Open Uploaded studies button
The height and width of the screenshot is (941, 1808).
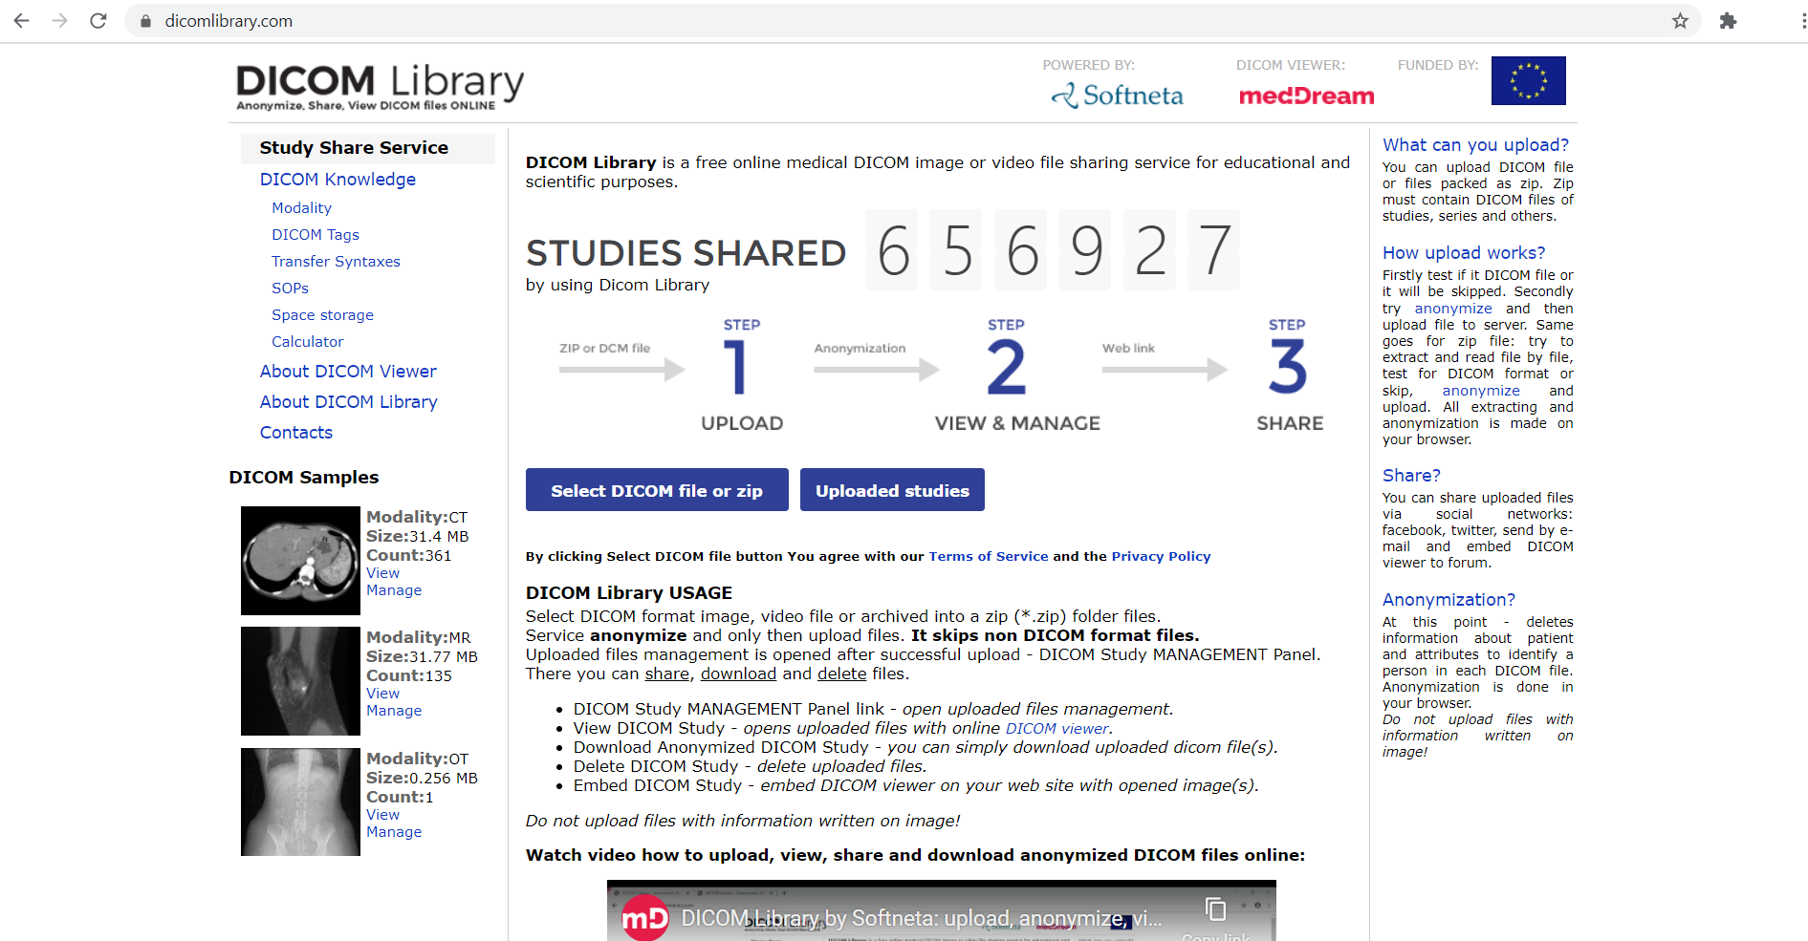pos(892,490)
